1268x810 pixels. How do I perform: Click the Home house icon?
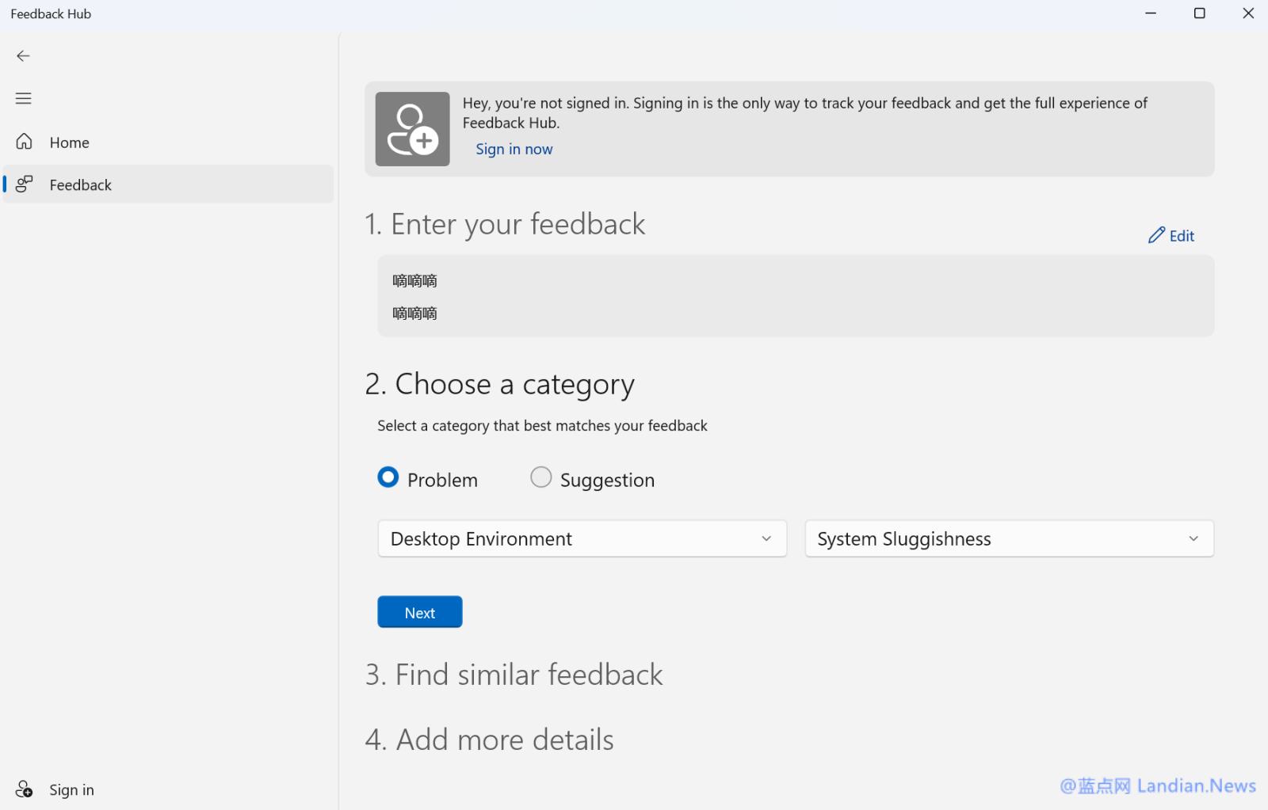tap(25, 142)
